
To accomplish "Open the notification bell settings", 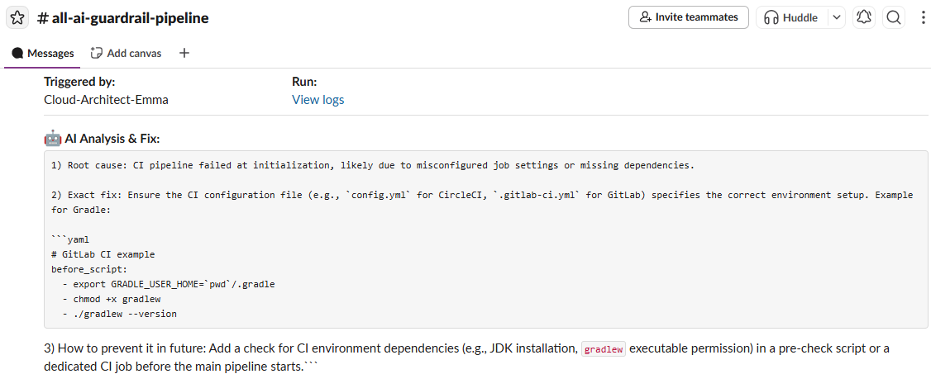I will pos(864,17).
